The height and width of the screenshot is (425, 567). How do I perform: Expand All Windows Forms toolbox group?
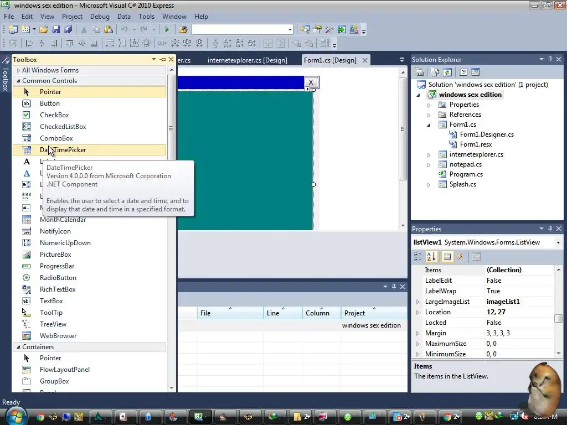tap(18, 70)
